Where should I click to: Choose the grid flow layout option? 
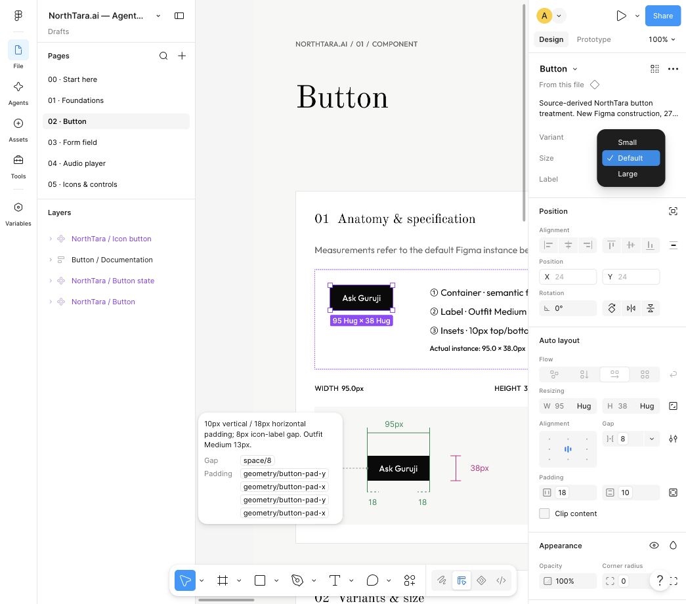coord(645,374)
